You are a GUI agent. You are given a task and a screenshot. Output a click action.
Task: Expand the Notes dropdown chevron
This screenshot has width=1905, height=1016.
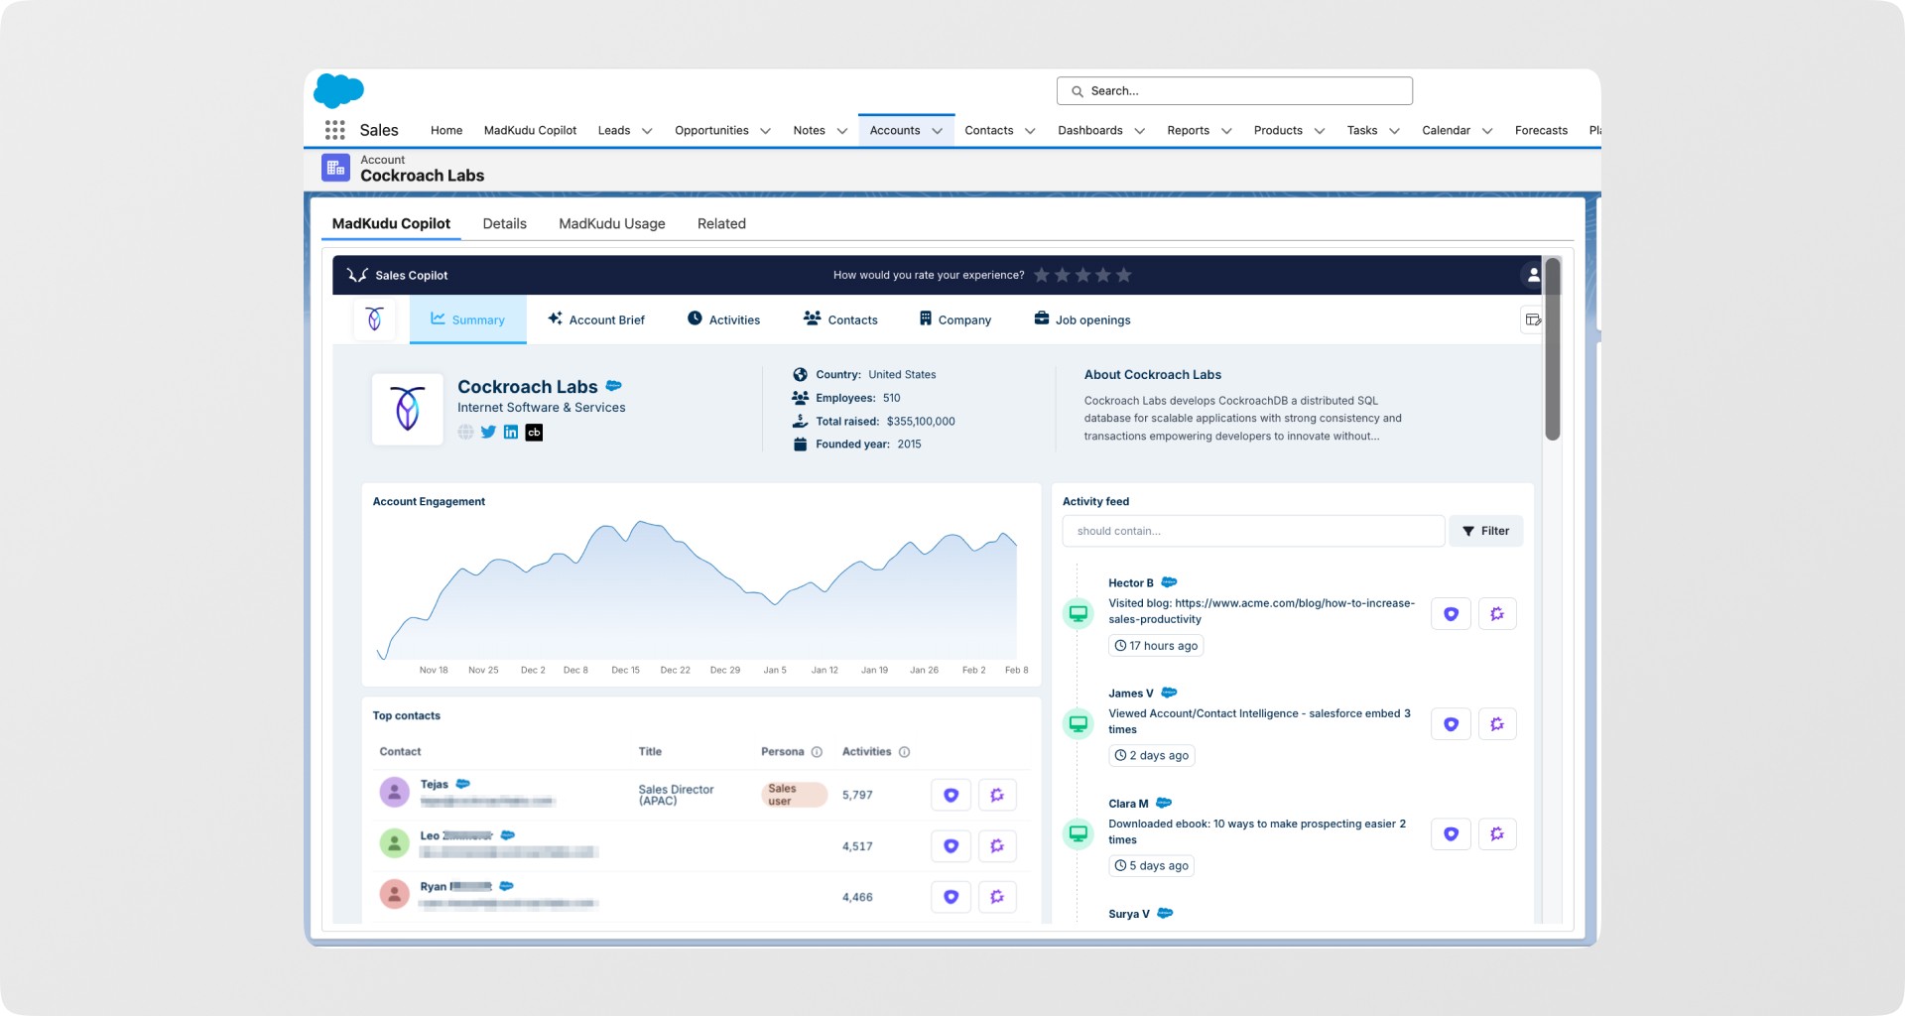(841, 131)
